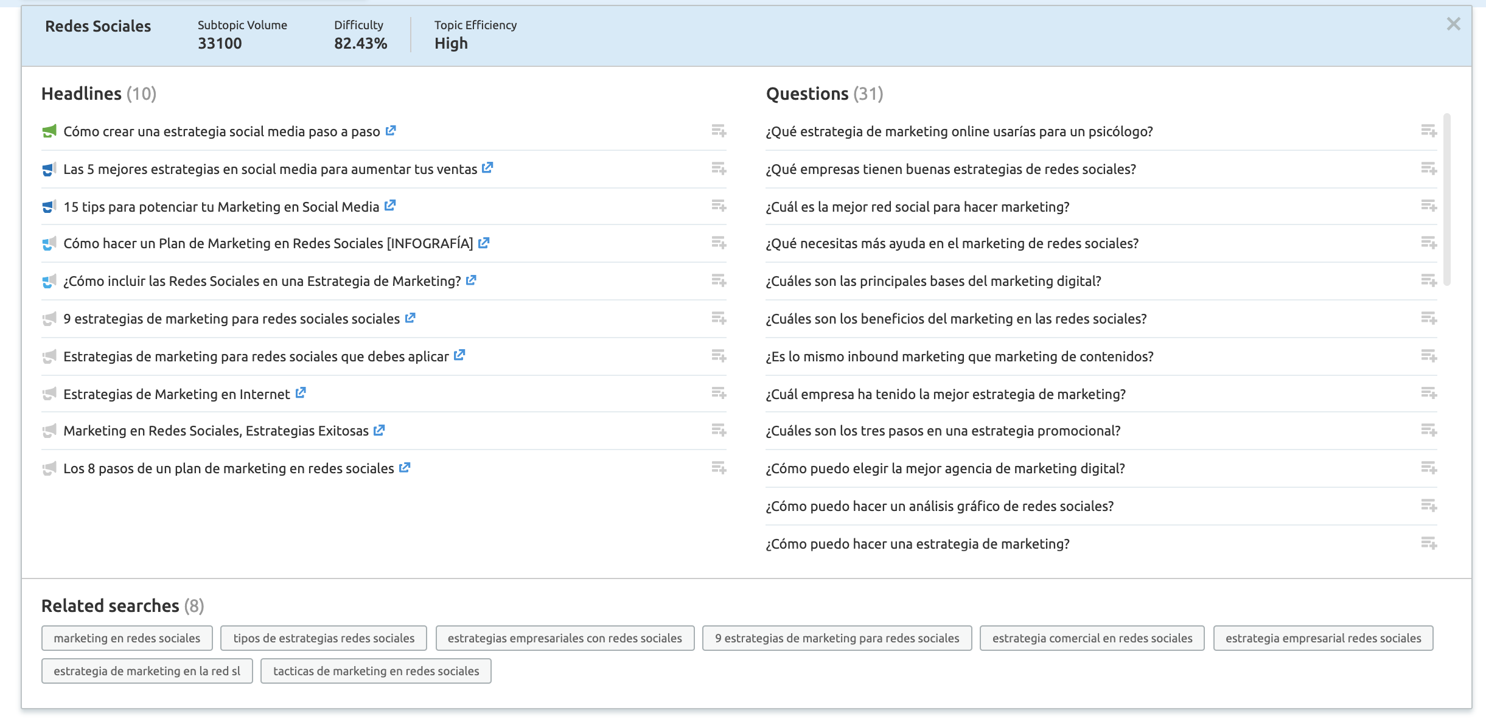Screen dimensions: 1486x719
Task: Add 'Las 5 mejores estrategias' headline to list
Action: tap(719, 168)
